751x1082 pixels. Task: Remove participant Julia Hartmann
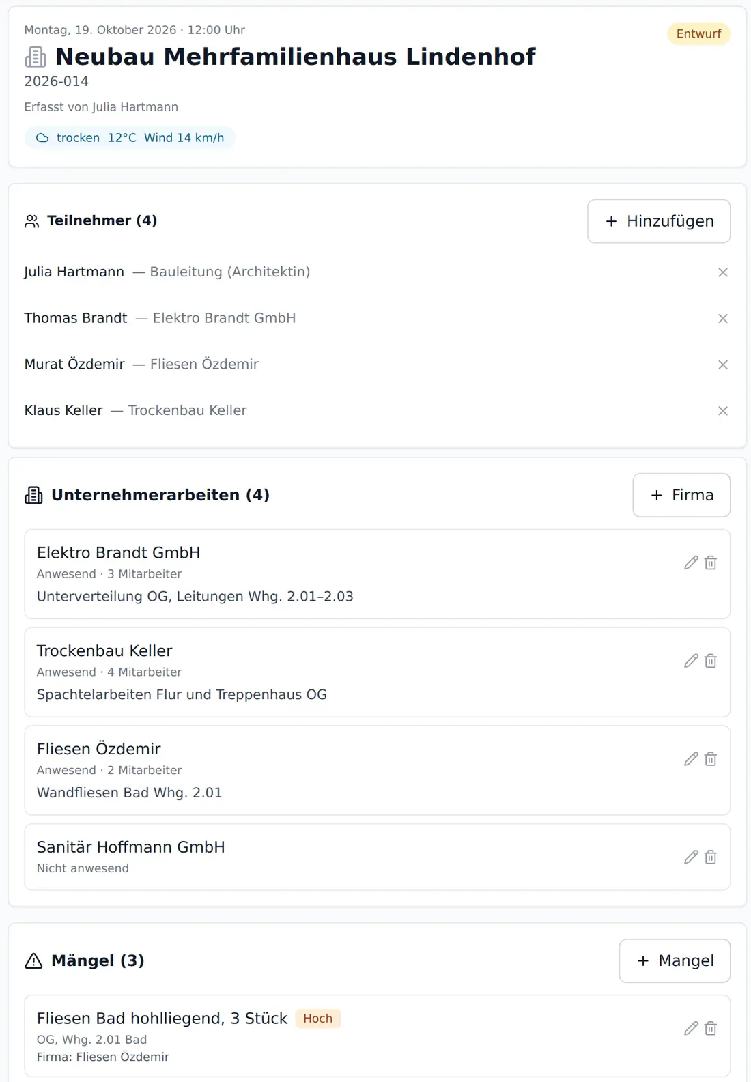[723, 272]
